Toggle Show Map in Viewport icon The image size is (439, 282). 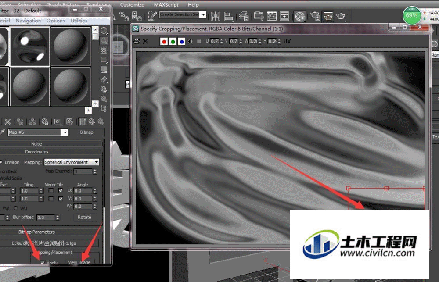70,121
